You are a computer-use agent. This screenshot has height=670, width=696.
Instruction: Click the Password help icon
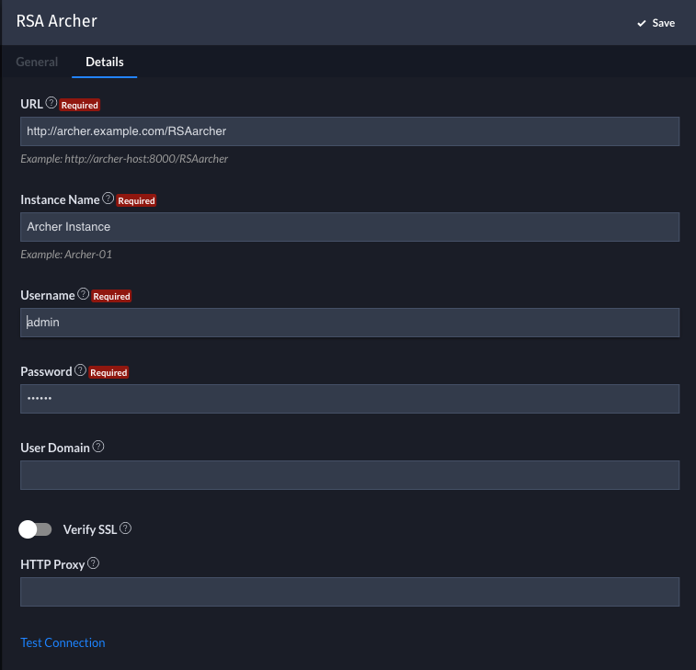pos(80,370)
